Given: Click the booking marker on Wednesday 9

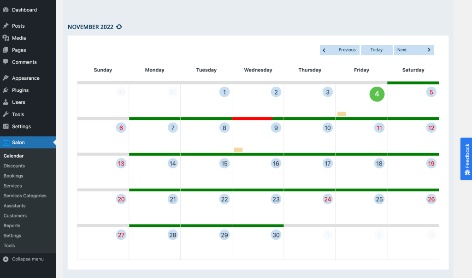Looking at the screenshot, I should (238, 149).
